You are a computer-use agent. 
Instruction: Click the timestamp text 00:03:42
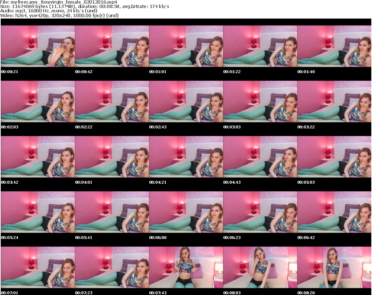tap(9, 182)
